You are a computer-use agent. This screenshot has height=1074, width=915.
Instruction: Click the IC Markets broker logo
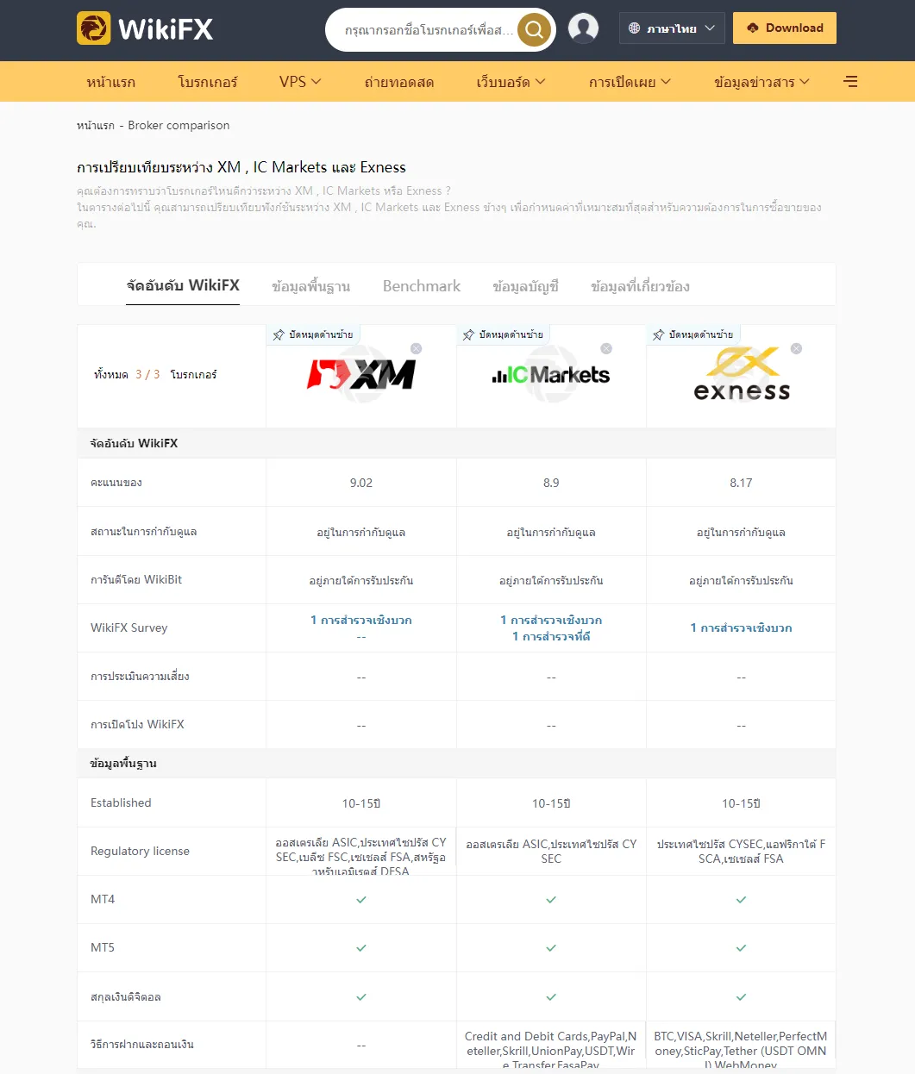pyautogui.click(x=551, y=375)
